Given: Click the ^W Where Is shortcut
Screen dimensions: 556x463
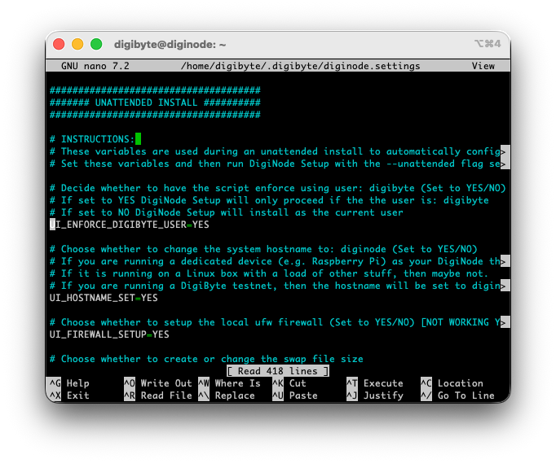Looking at the screenshot, I should (229, 383).
